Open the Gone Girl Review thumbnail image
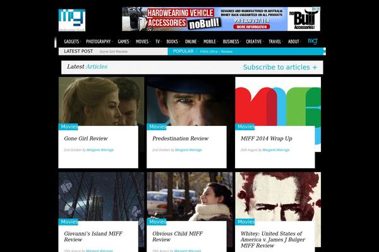 pos(101,101)
